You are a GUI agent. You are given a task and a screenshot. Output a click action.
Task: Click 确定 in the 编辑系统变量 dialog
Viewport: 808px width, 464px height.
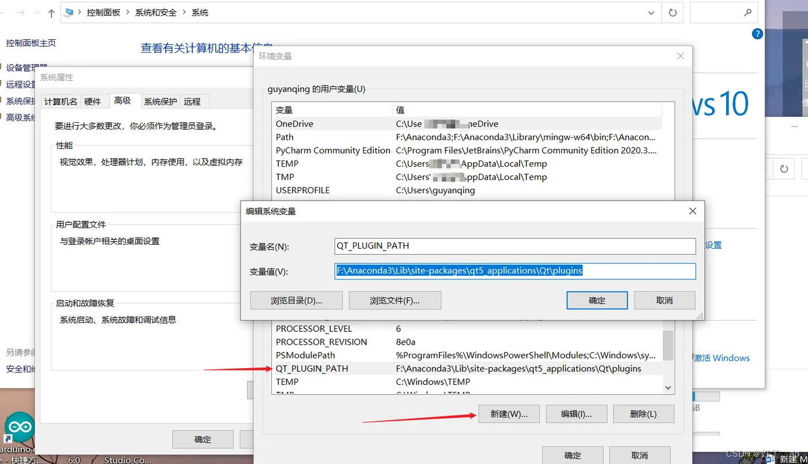[x=597, y=300]
